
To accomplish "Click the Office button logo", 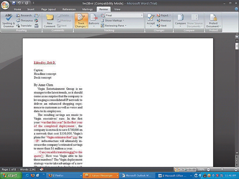I will 5,5.
